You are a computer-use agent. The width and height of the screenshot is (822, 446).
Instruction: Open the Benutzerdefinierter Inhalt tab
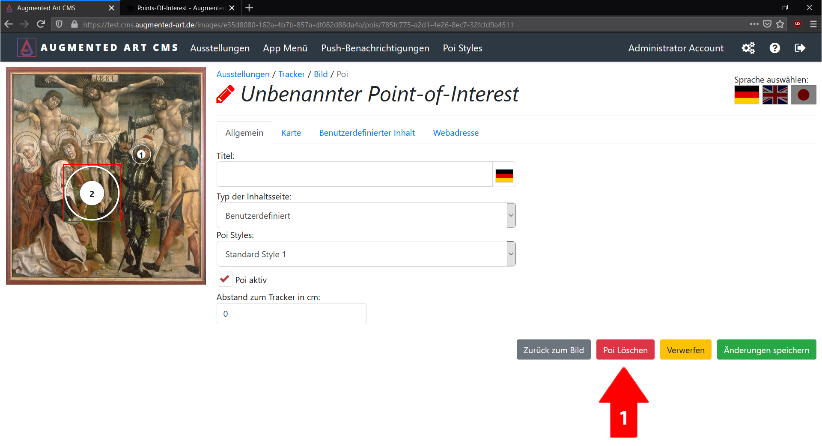[x=367, y=133]
